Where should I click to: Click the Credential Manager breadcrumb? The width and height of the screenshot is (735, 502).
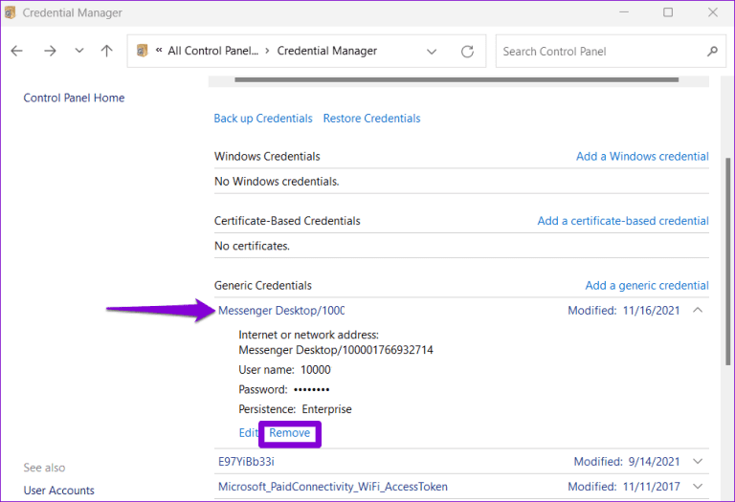click(326, 51)
